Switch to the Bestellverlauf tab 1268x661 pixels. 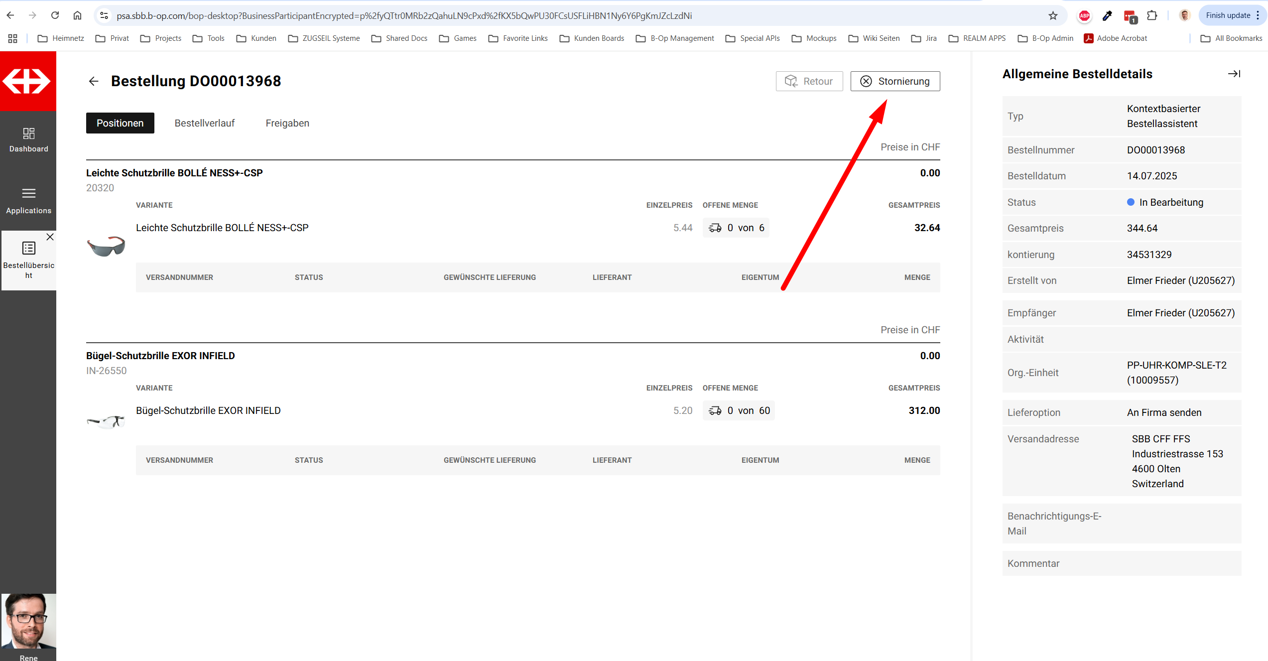pyautogui.click(x=204, y=123)
